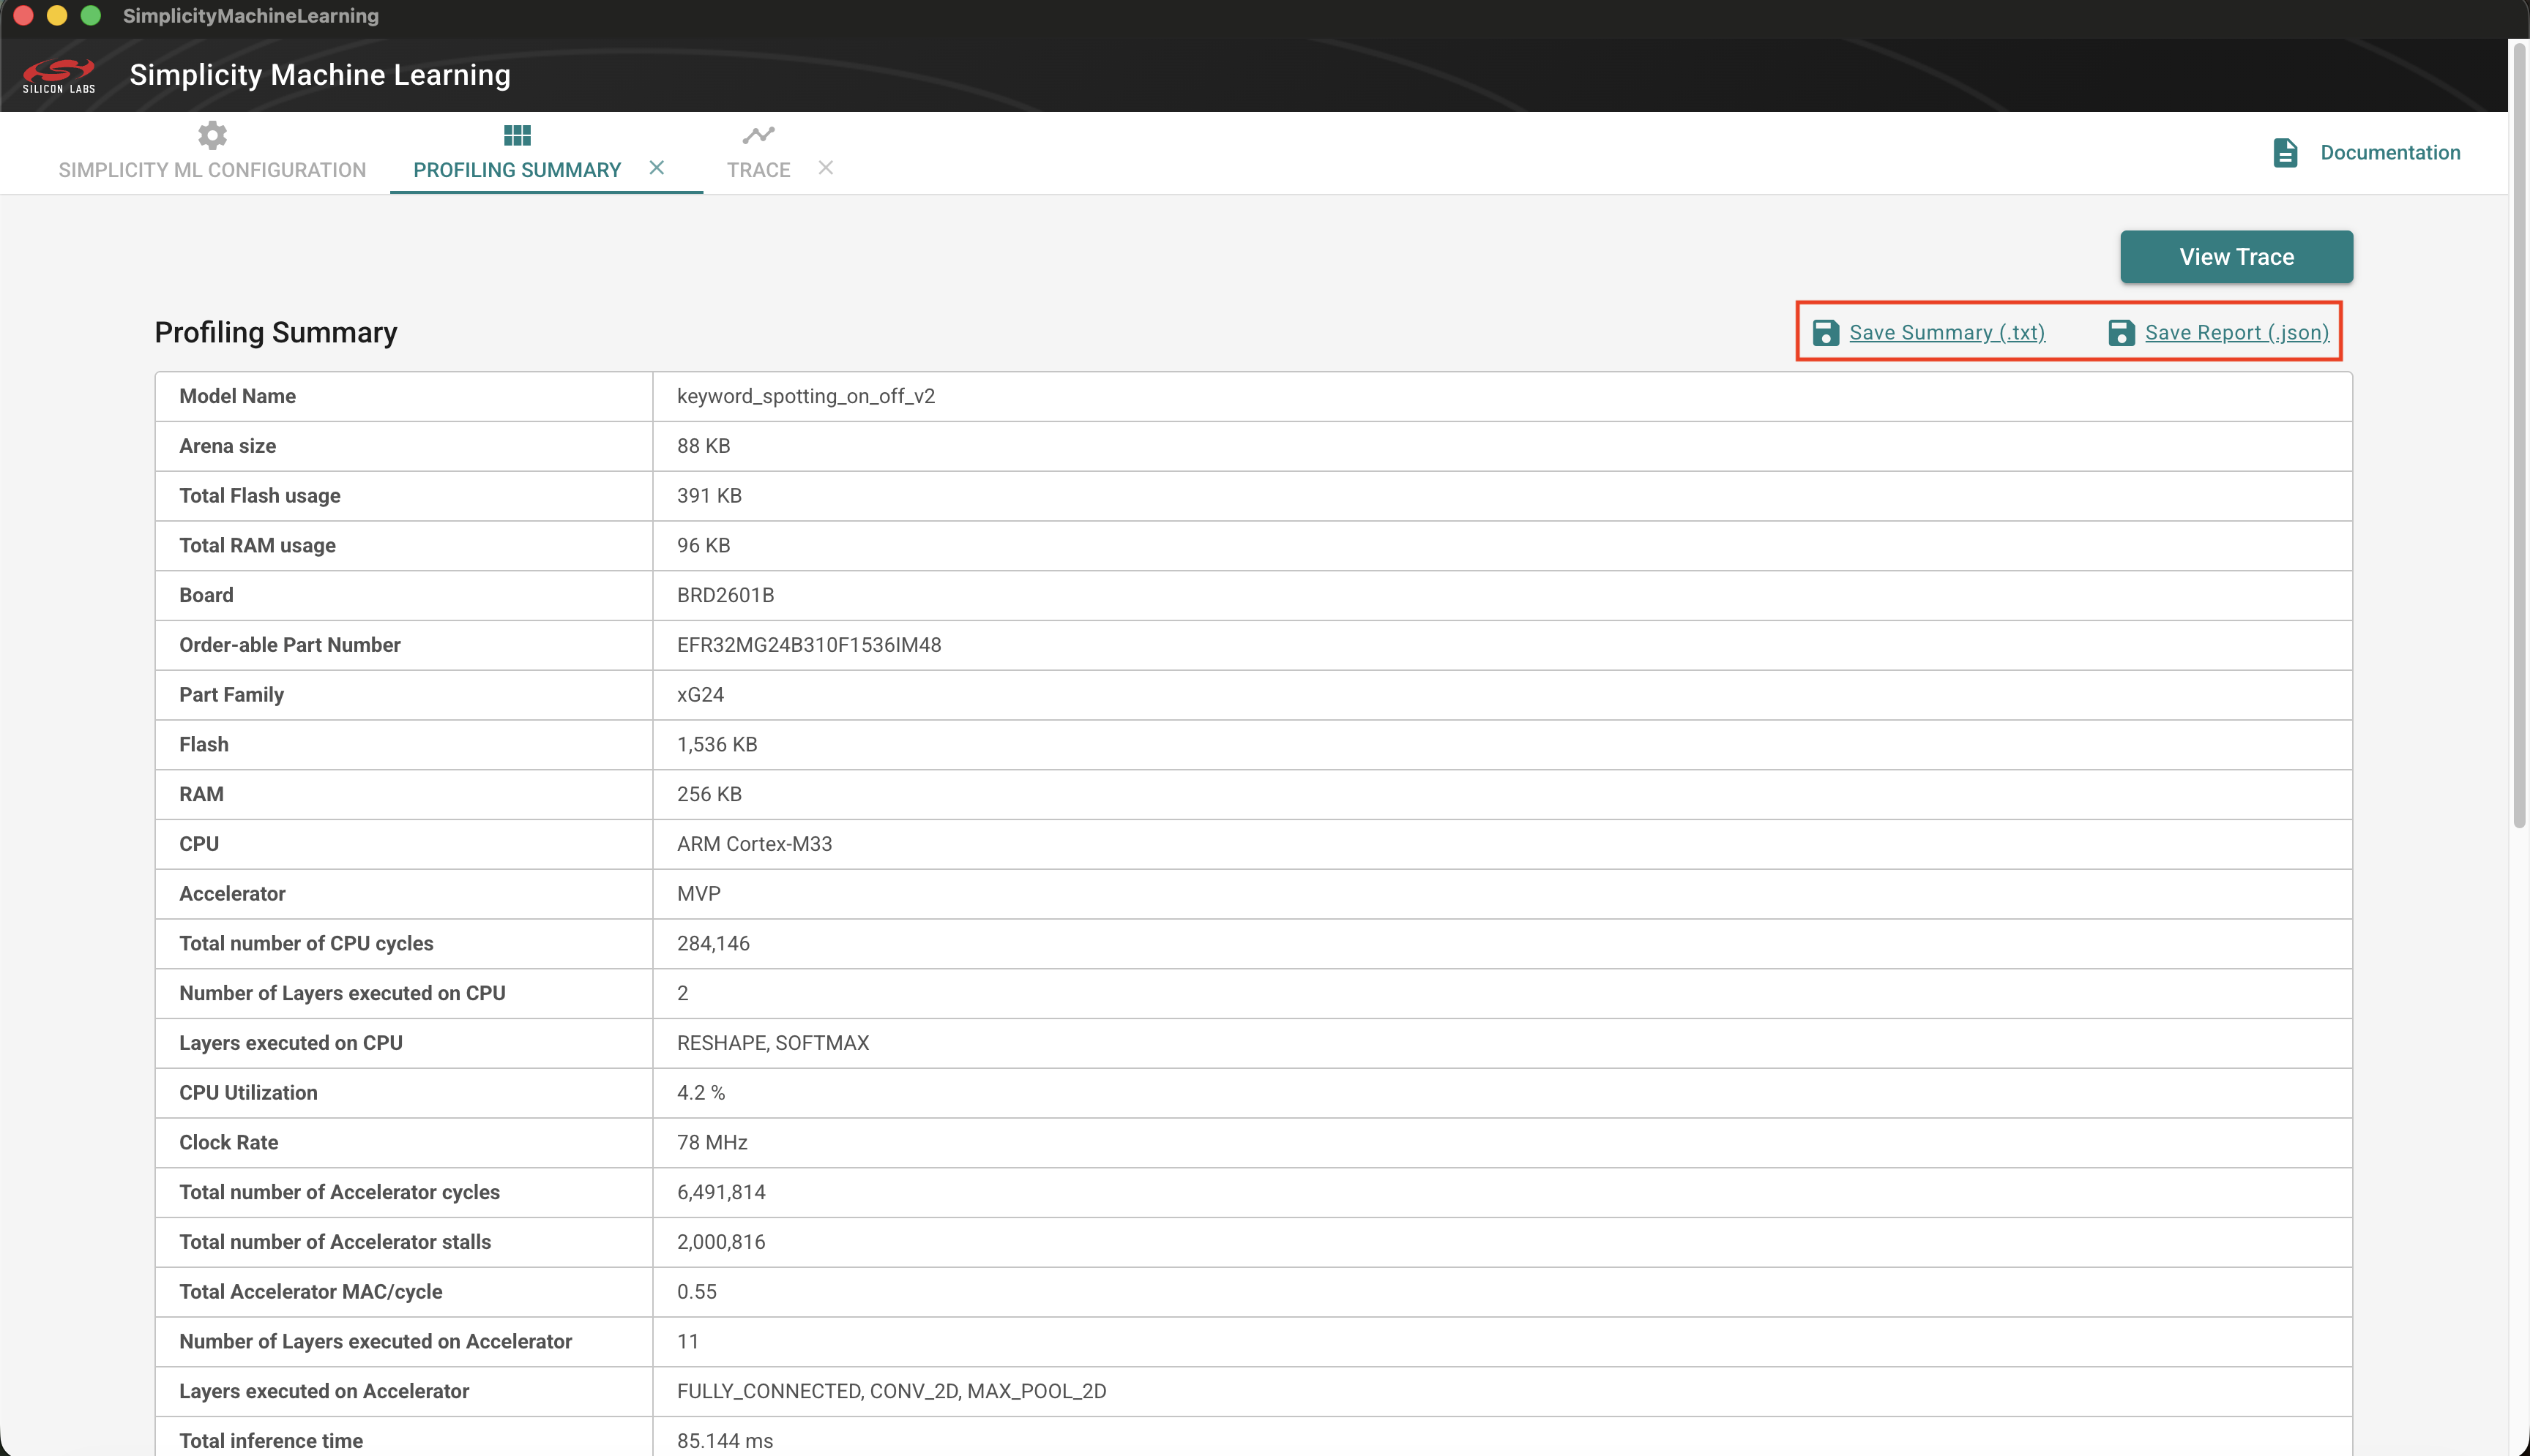The width and height of the screenshot is (2530, 1456).
Task: Click the Model Name row label
Action: tap(237, 397)
